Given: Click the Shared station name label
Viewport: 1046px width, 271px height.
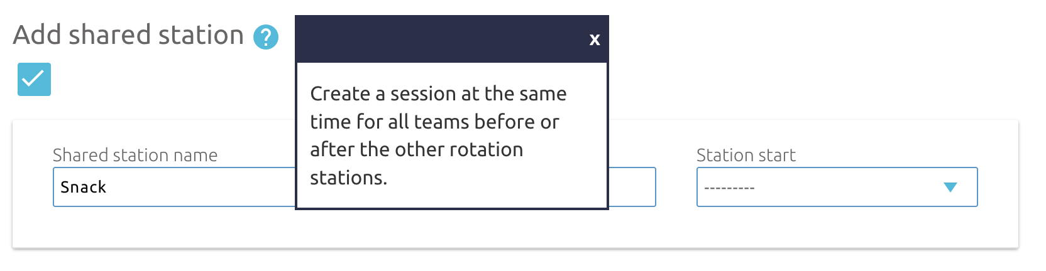Looking at the screenshot, I should (x=135, y=155).
